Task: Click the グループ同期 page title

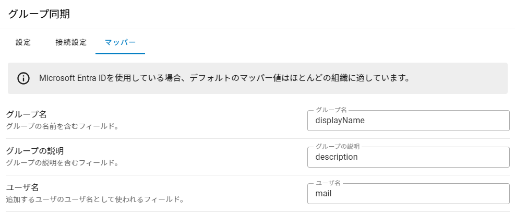Action: coord(39,14)
